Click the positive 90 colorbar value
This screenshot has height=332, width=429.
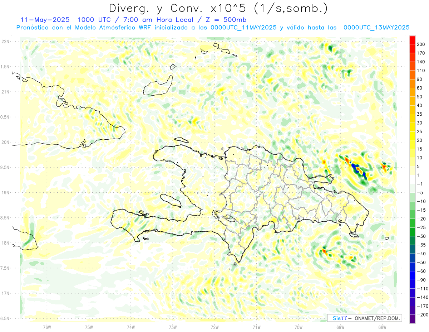pyautogui.click(x=420, y=79)
